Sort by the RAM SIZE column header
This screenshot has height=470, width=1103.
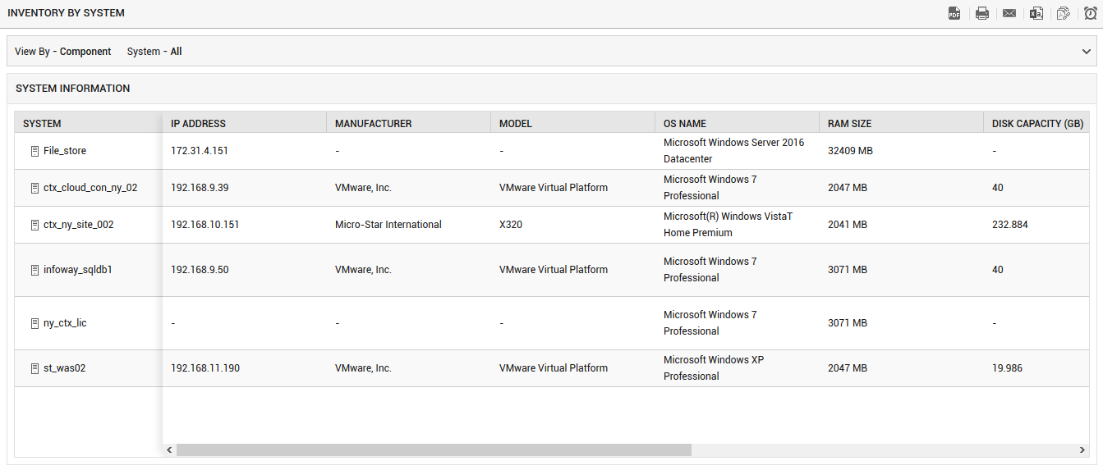(849, 124)
